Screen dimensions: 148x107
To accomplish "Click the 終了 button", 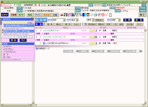I will coord(142,15).
